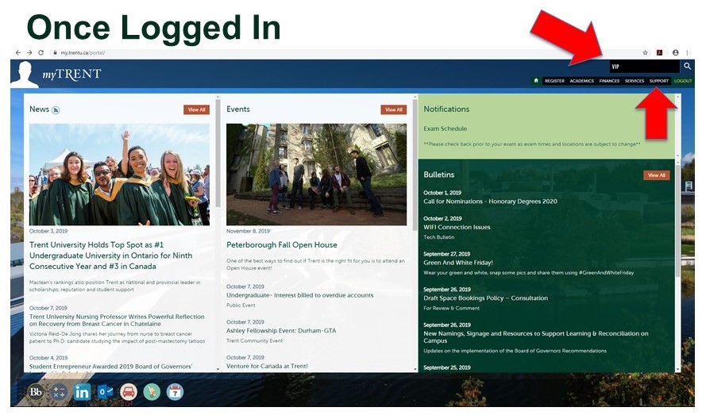Open the calculator shortcut icon
Viewport: 702px width, 415px height.
[x=59, y=392]
